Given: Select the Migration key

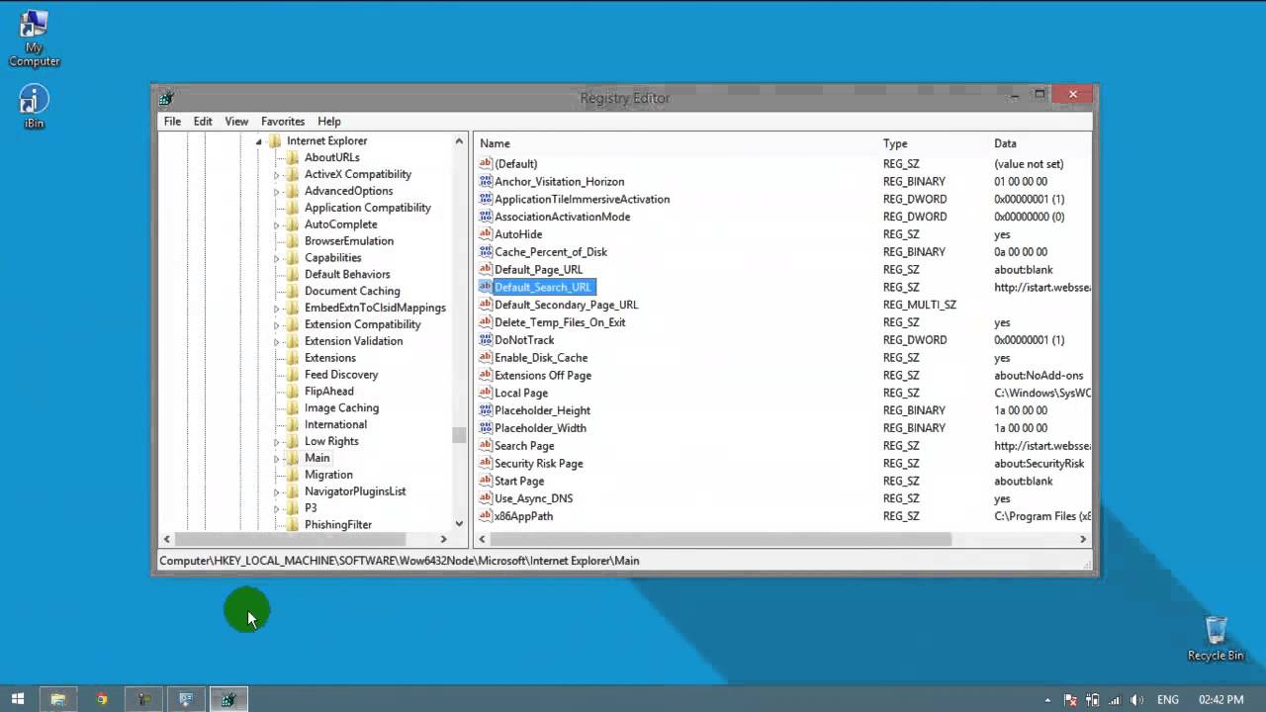Looking at the screenshot, I should point(328,475).
